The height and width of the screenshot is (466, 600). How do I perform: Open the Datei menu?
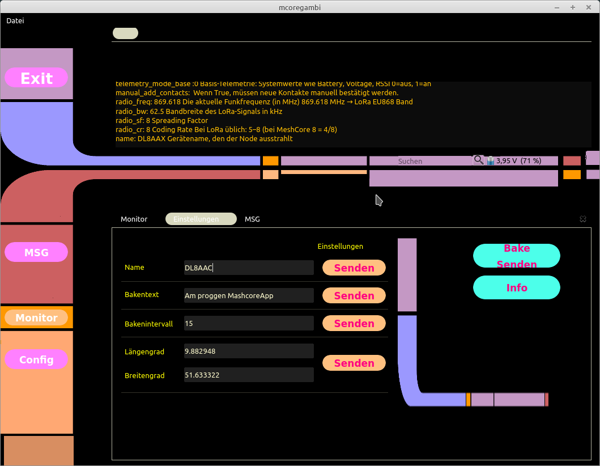(15, 20)
